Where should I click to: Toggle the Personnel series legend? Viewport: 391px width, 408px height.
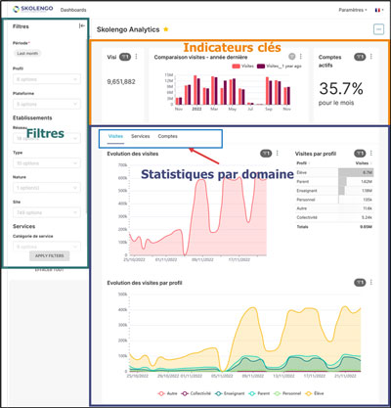coord(287,393)
